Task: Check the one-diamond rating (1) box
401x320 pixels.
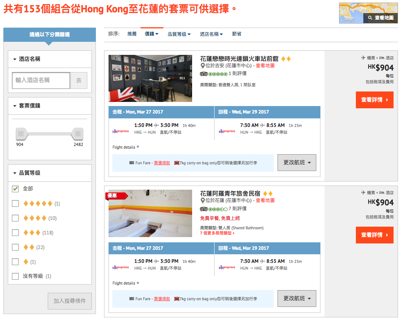Action: click(15, 262)
